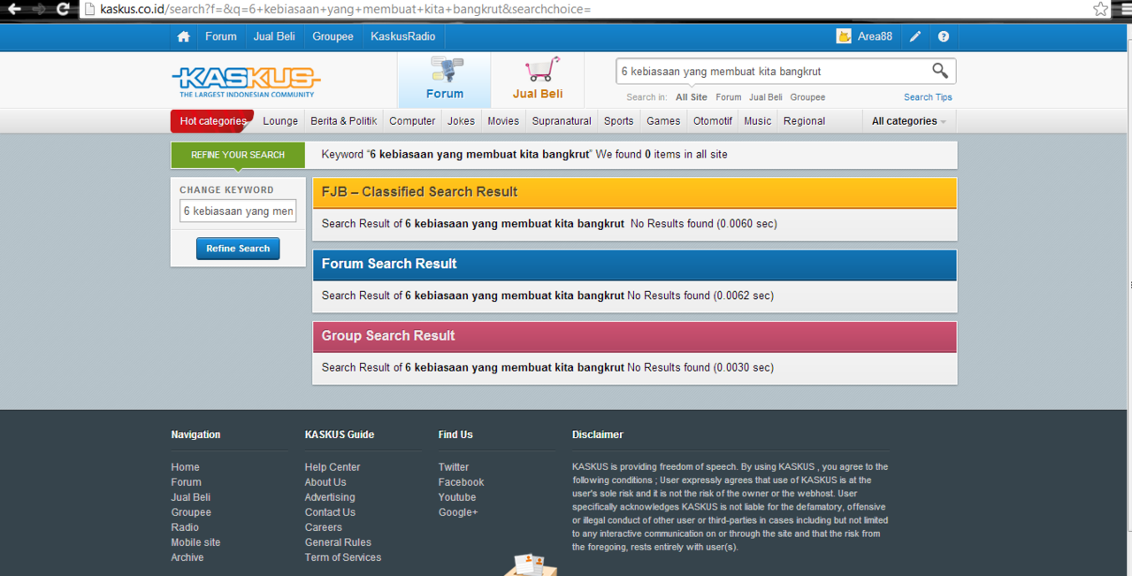Open KaskusRadio in top bar
Image resolution: width=1132 pixels, height=576 pixels.
point(402,36)
